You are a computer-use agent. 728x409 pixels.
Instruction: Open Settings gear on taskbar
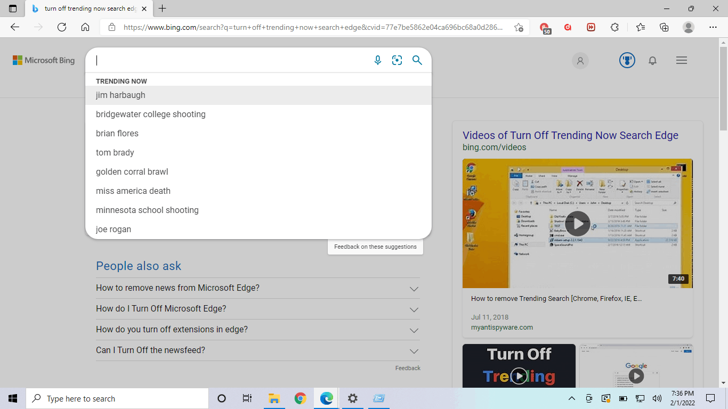352,398
